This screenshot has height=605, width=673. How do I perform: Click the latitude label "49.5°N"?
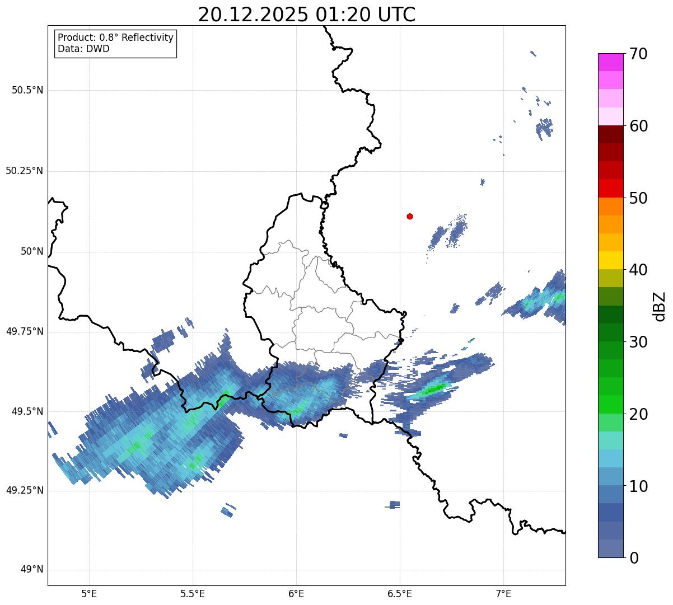27,411
